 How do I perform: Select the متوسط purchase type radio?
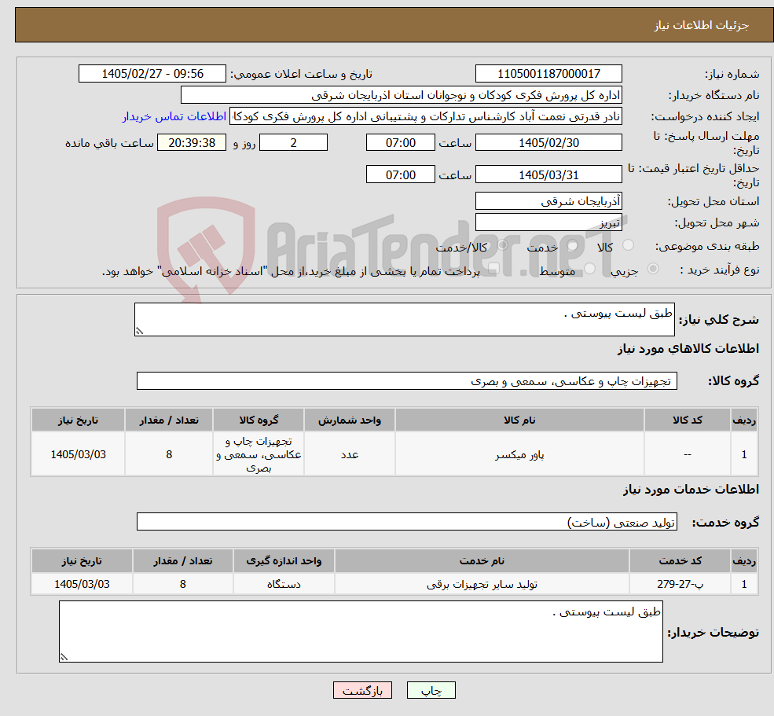pyautogui.click(x=589, y=269)
